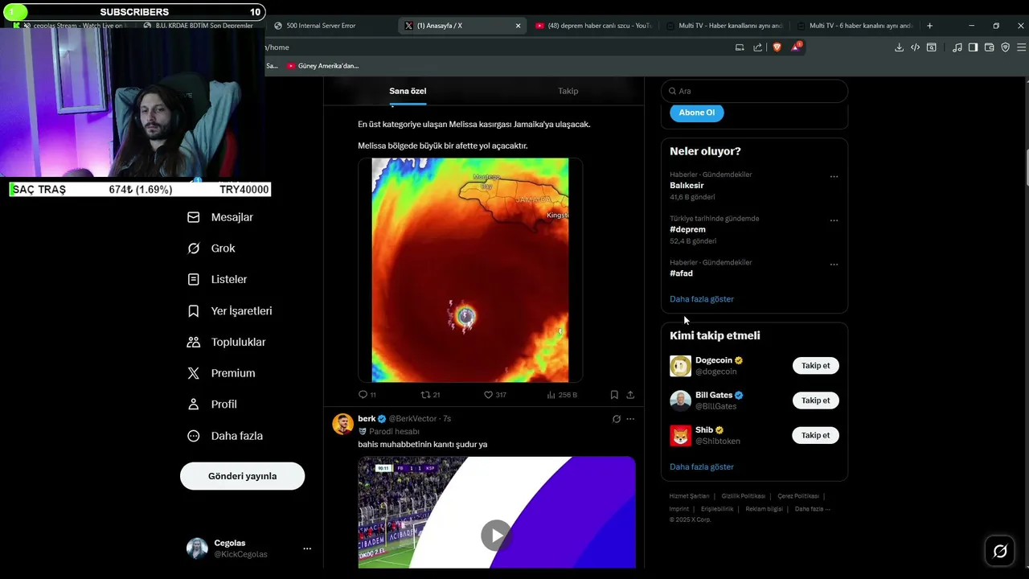This screenshot has height=579, width=1029.
Task: Follow Shib with Takip et
Action: [815, 435]
